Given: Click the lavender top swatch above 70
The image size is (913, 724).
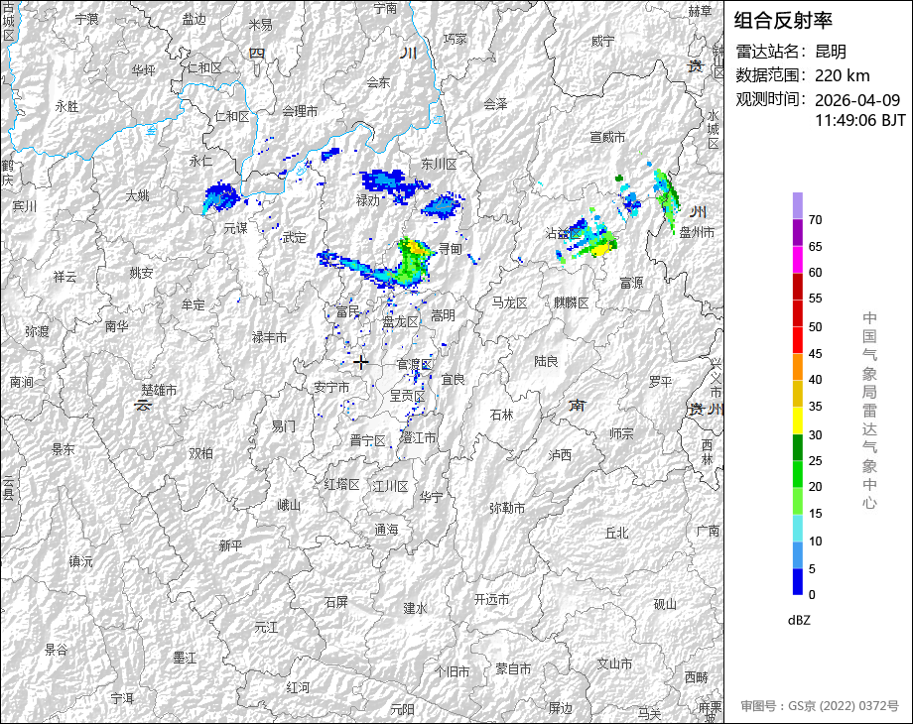Looking at the screenshot, I should click(x=798, y=205).
